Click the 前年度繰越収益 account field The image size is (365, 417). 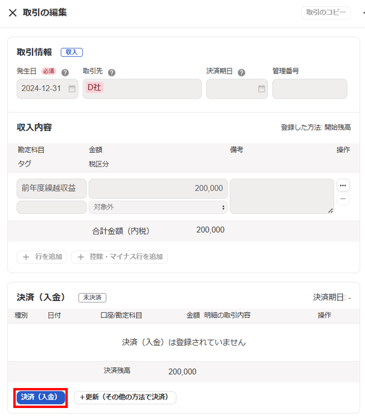51,189
